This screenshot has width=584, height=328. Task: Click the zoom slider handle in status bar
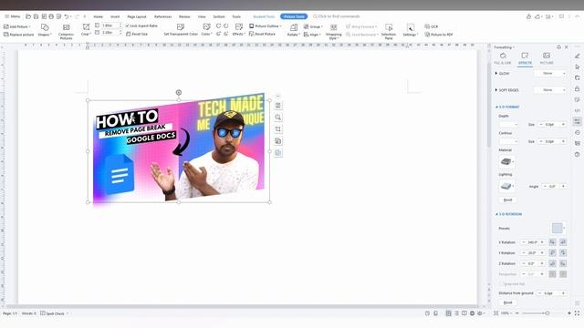coord(547,313)
